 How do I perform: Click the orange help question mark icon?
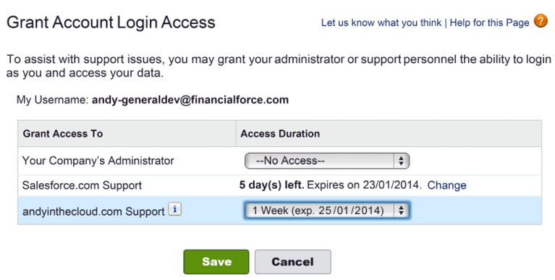coord(541,21)
